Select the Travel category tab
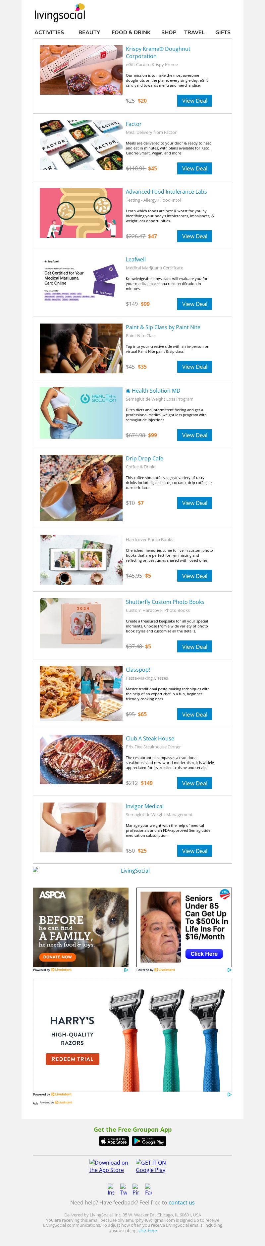The height and width of the screenshot is (1246, 265). click(x=194, y=33)
